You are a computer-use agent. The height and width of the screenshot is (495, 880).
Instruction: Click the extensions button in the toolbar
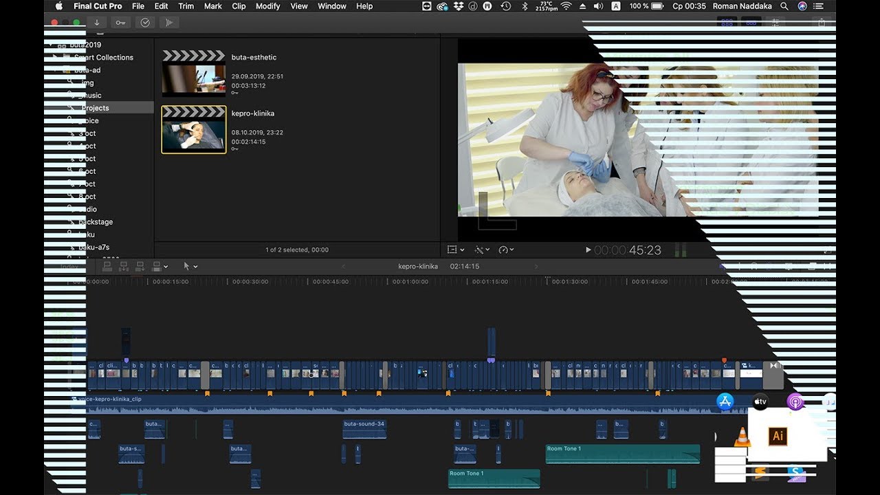coord(168,23)
